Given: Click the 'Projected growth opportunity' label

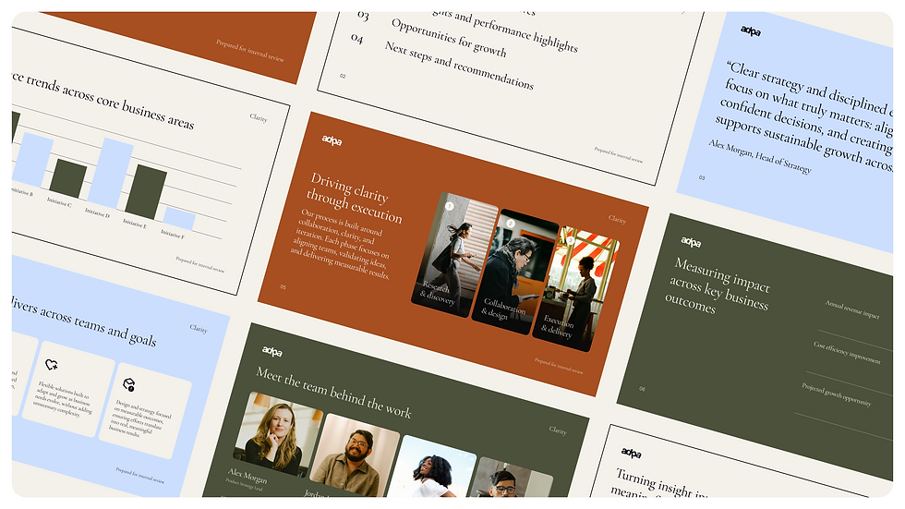Looking at the screenshot, I should tap(837, 394).
